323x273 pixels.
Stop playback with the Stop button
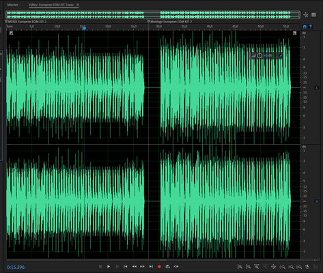pyautogui.click(x=100, y=266)
